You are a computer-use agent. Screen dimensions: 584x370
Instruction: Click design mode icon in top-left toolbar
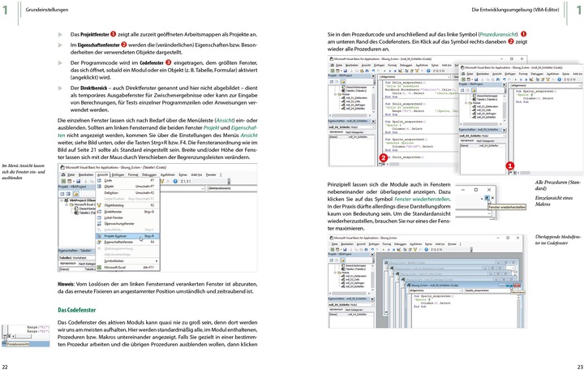[x=401, y=71]
